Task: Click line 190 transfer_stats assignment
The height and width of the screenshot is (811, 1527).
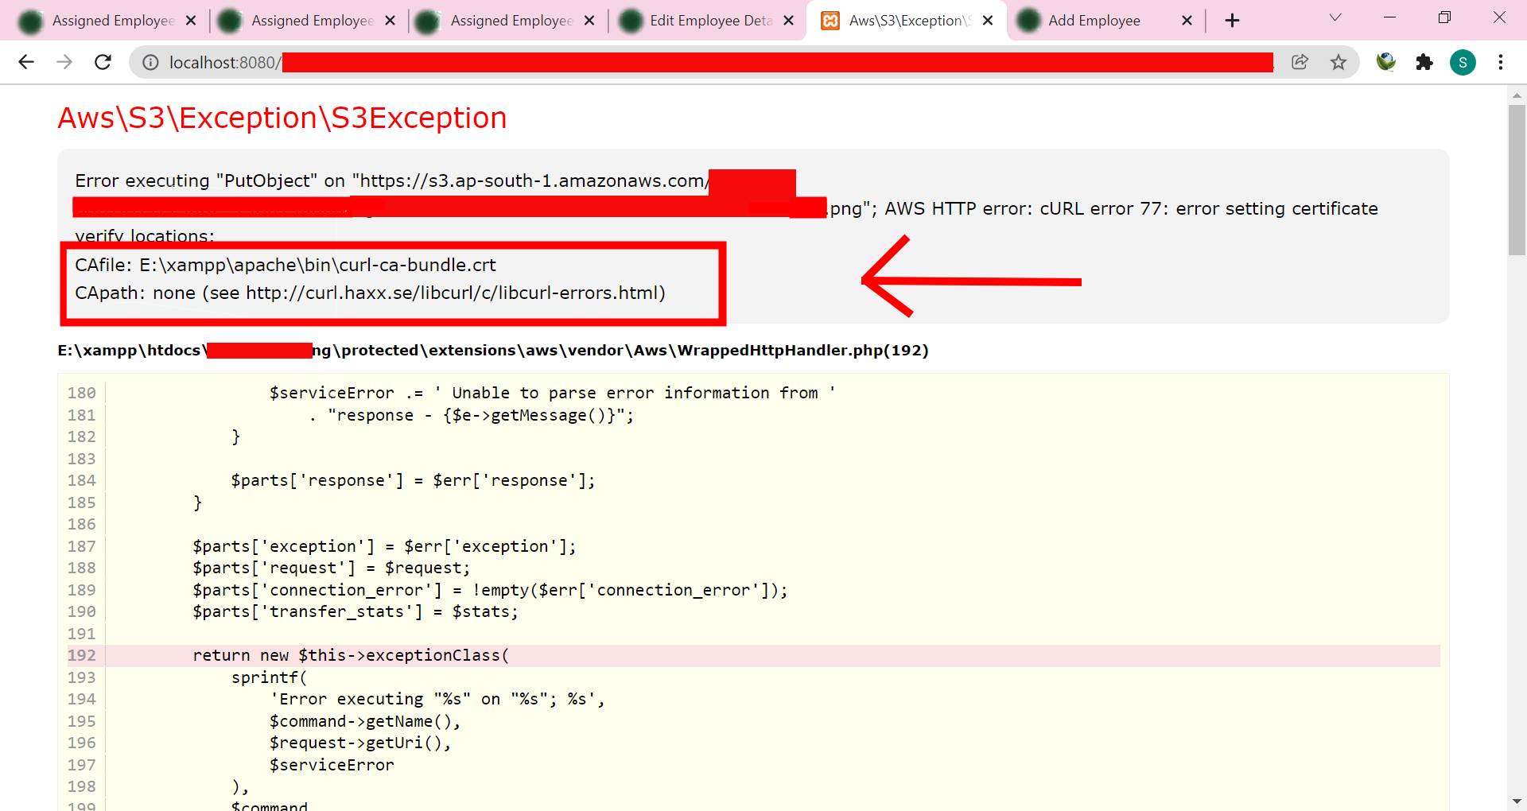Action: coord(356,611)
